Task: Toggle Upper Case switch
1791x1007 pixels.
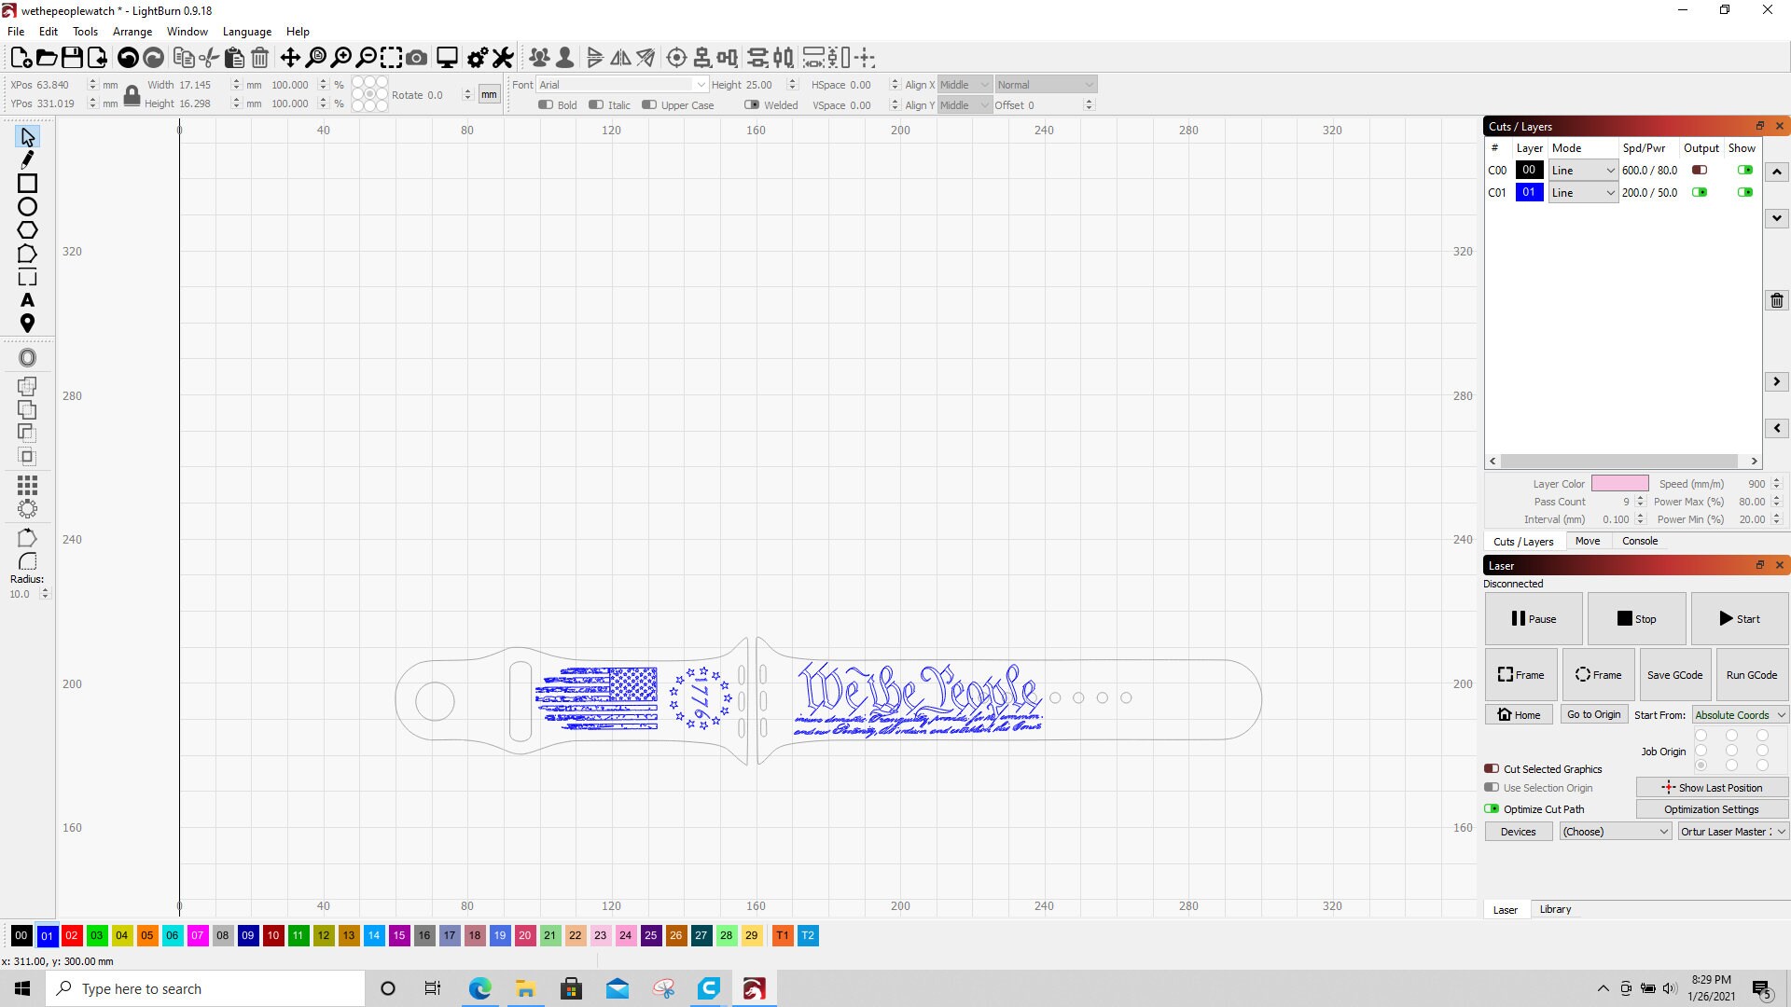Action: point(649,105)
